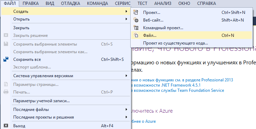Select Сохранить выбранные элементы как entry

[66, 52]
